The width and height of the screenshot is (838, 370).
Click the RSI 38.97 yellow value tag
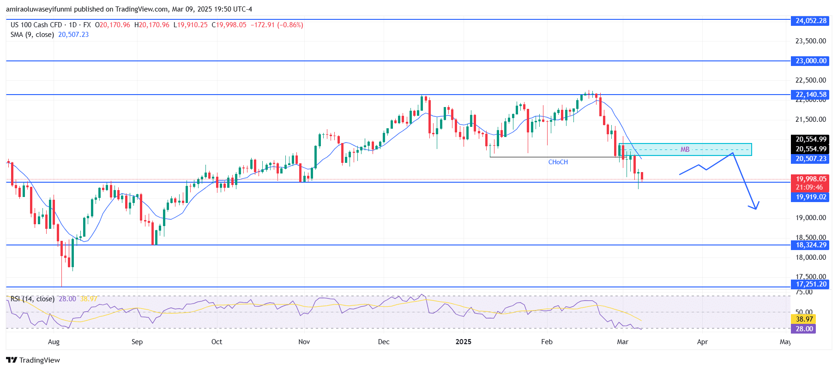pos(804,319)
